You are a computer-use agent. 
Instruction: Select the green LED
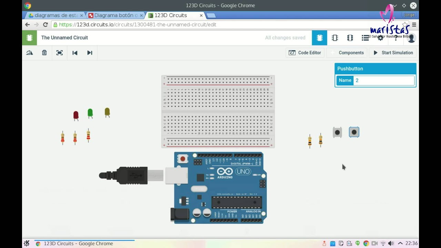point(90,113)
